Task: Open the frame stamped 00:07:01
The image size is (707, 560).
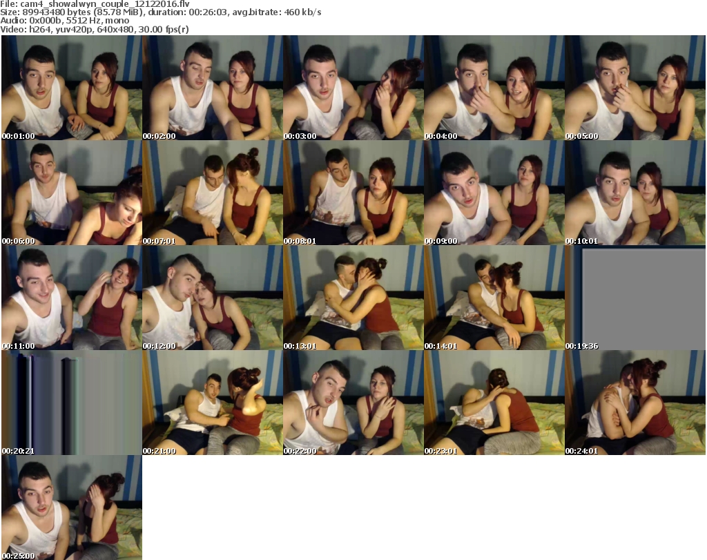Action: click(x=213, y=193)
